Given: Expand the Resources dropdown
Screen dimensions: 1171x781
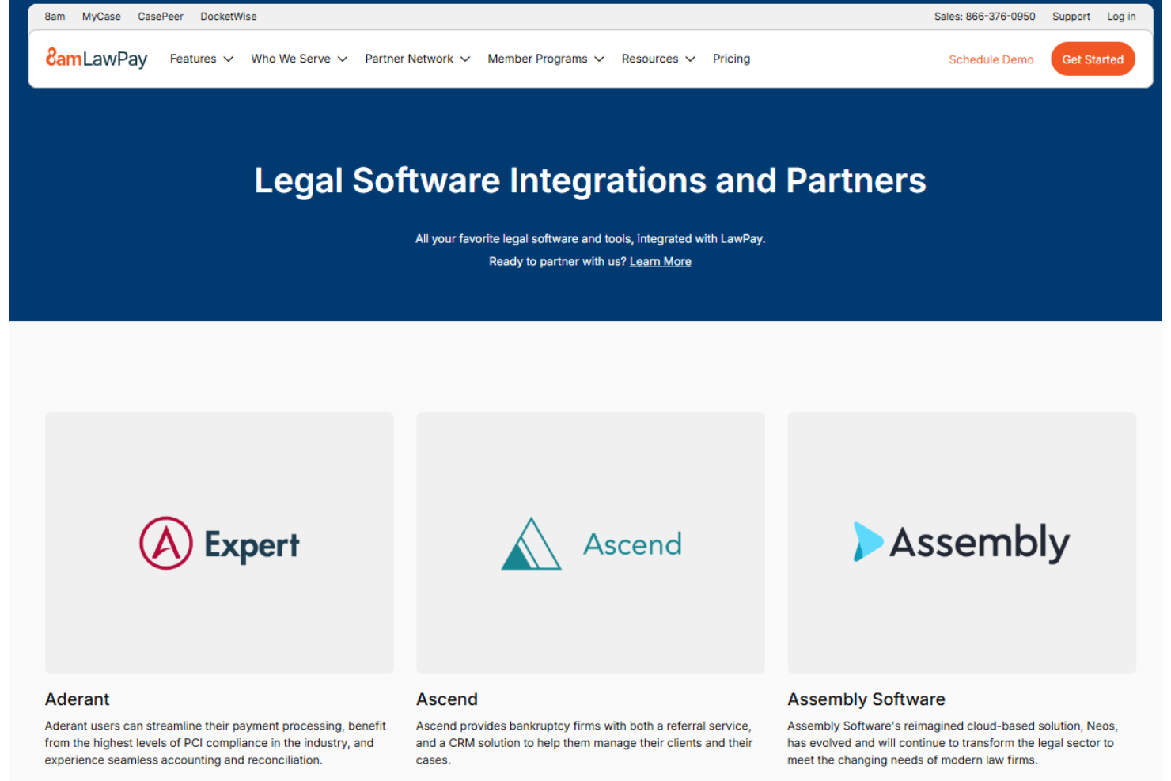Looking at the screenshot, I should [658, 59].
